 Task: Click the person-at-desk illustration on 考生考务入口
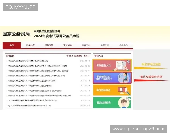pyautogui.click(x=124, y=78)
